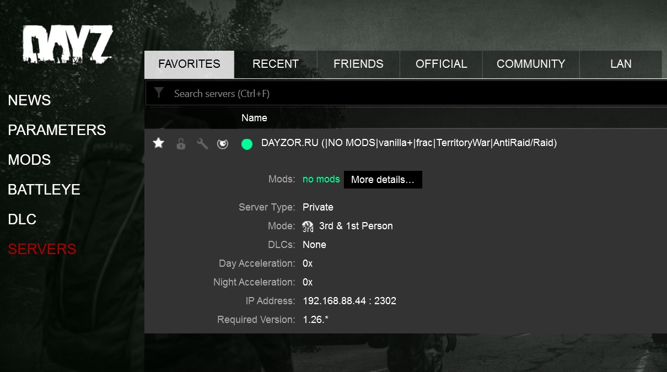
Task: Click the '3rd & 1st Person' mode text
Action: click(356, 226)
